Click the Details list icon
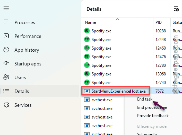Viewport: 182px width, 135px height. coord(6,91)
